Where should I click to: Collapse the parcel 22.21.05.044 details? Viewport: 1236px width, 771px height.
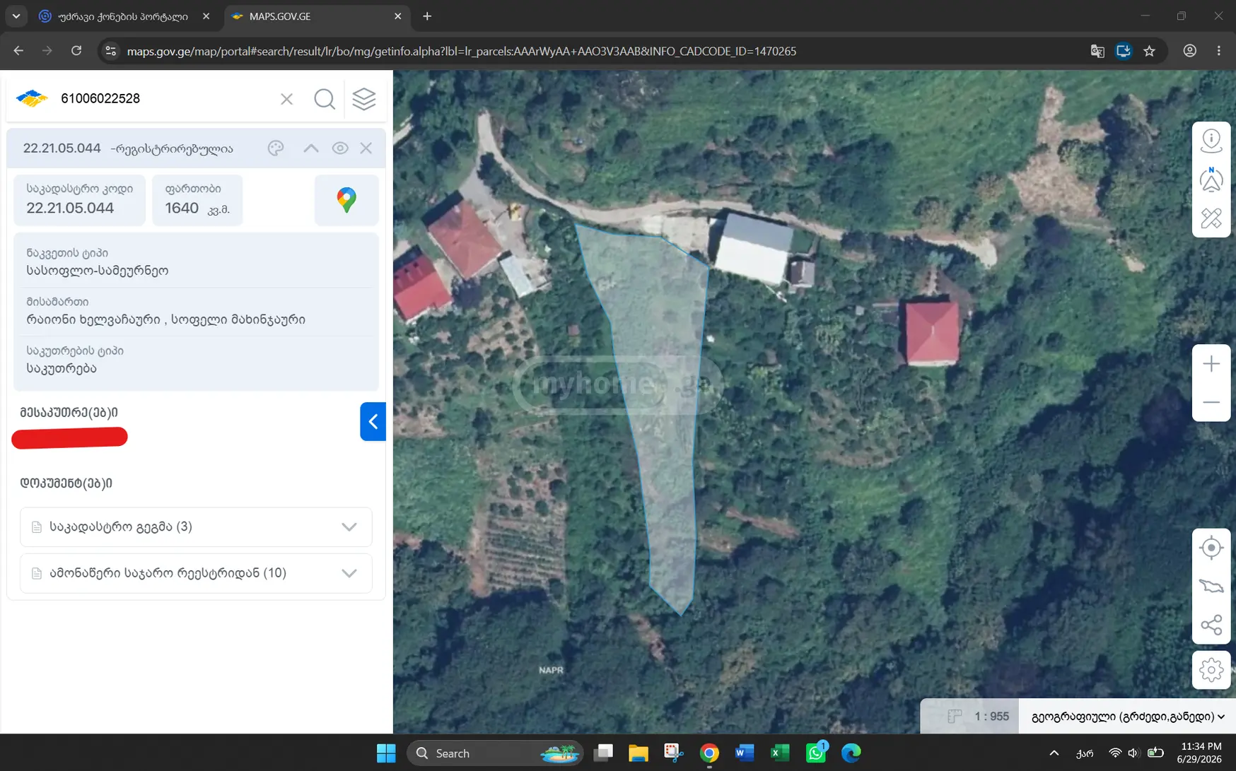[311, 148]
